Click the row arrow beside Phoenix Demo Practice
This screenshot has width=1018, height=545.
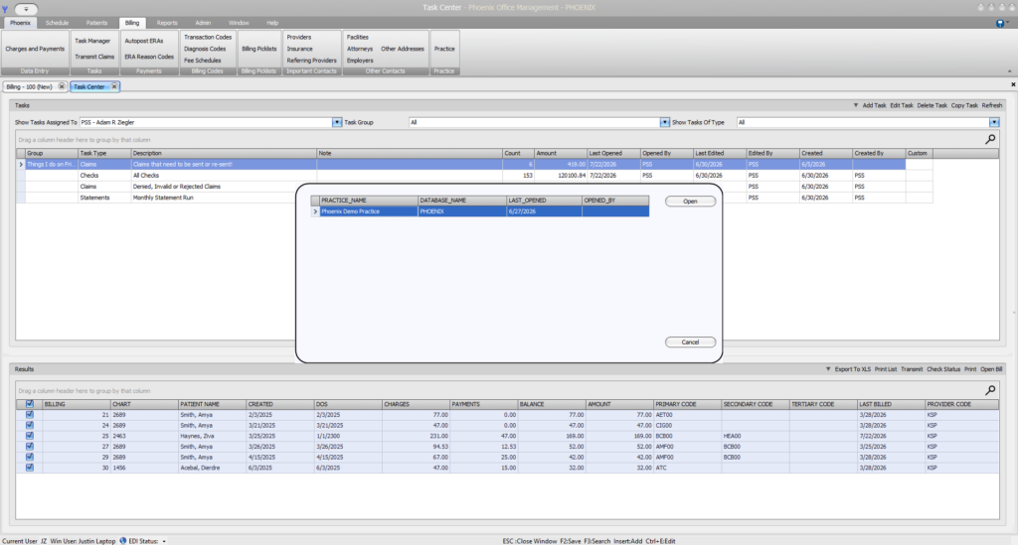315,211
